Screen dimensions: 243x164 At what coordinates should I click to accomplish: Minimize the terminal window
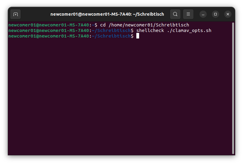203,14
